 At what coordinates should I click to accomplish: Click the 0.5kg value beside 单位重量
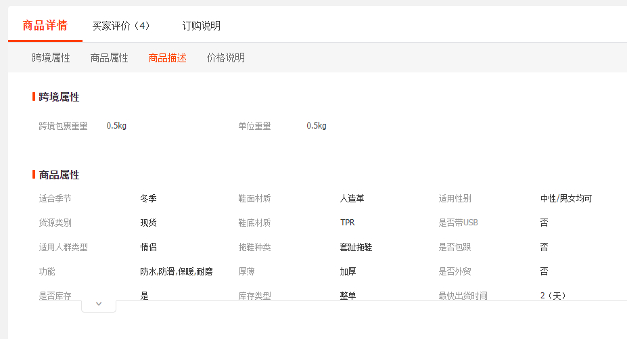[x=316, y=126]
